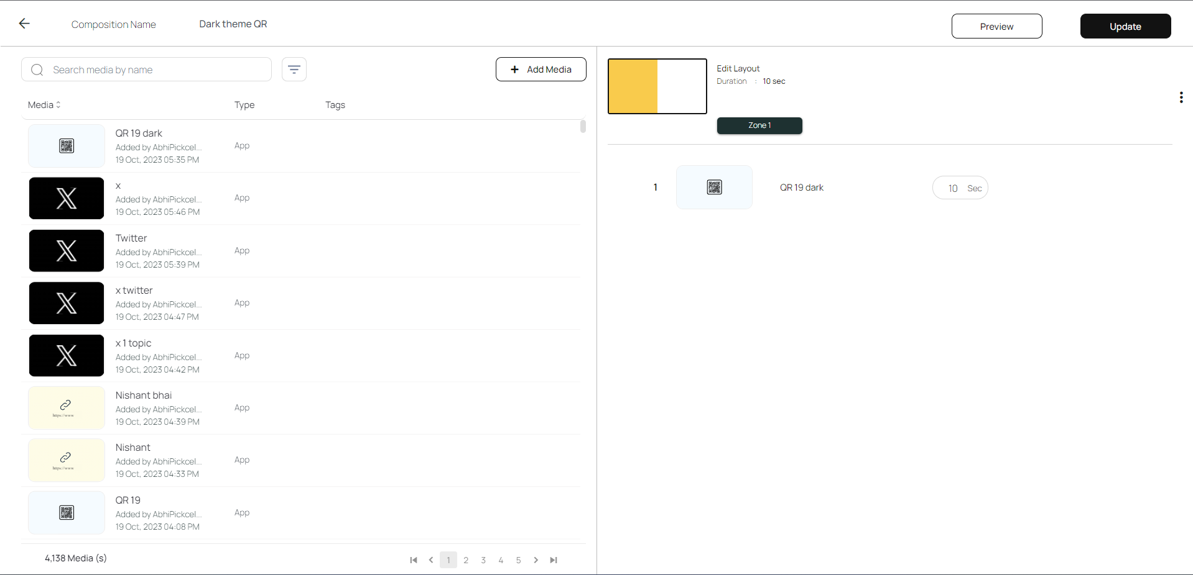
Task: Open the three-dot layout options menu
Action: coord(1181,97)
